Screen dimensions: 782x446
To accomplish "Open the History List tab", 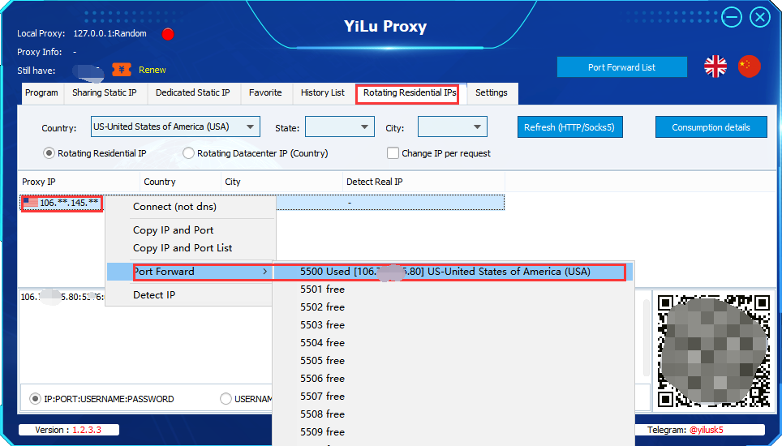I will point(323,92).
